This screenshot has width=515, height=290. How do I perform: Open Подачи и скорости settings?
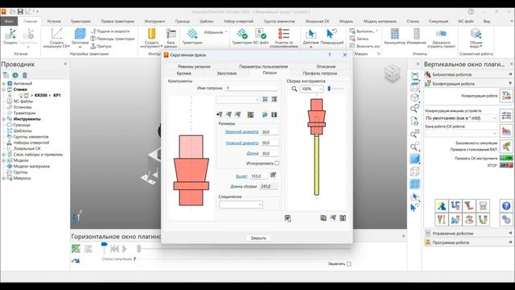(110, 31)
